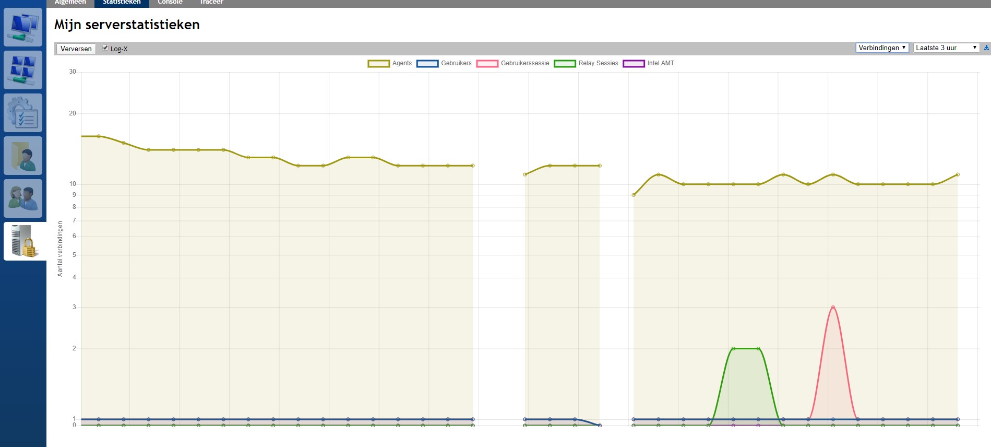Open the users group sidebar icon

pos(23,198)
